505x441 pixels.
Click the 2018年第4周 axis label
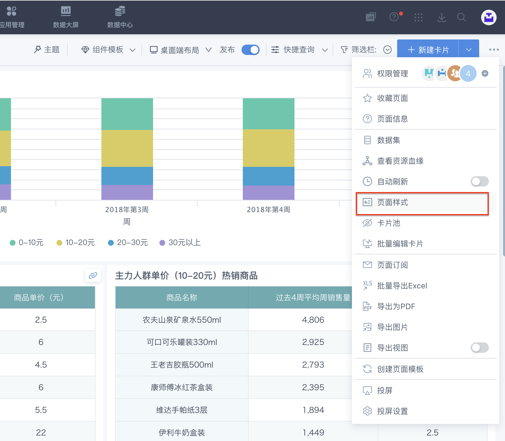269,210
